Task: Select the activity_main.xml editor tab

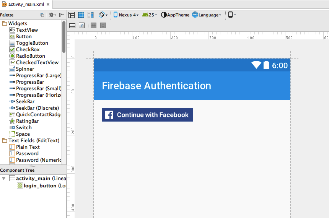Action: [26, 4]
